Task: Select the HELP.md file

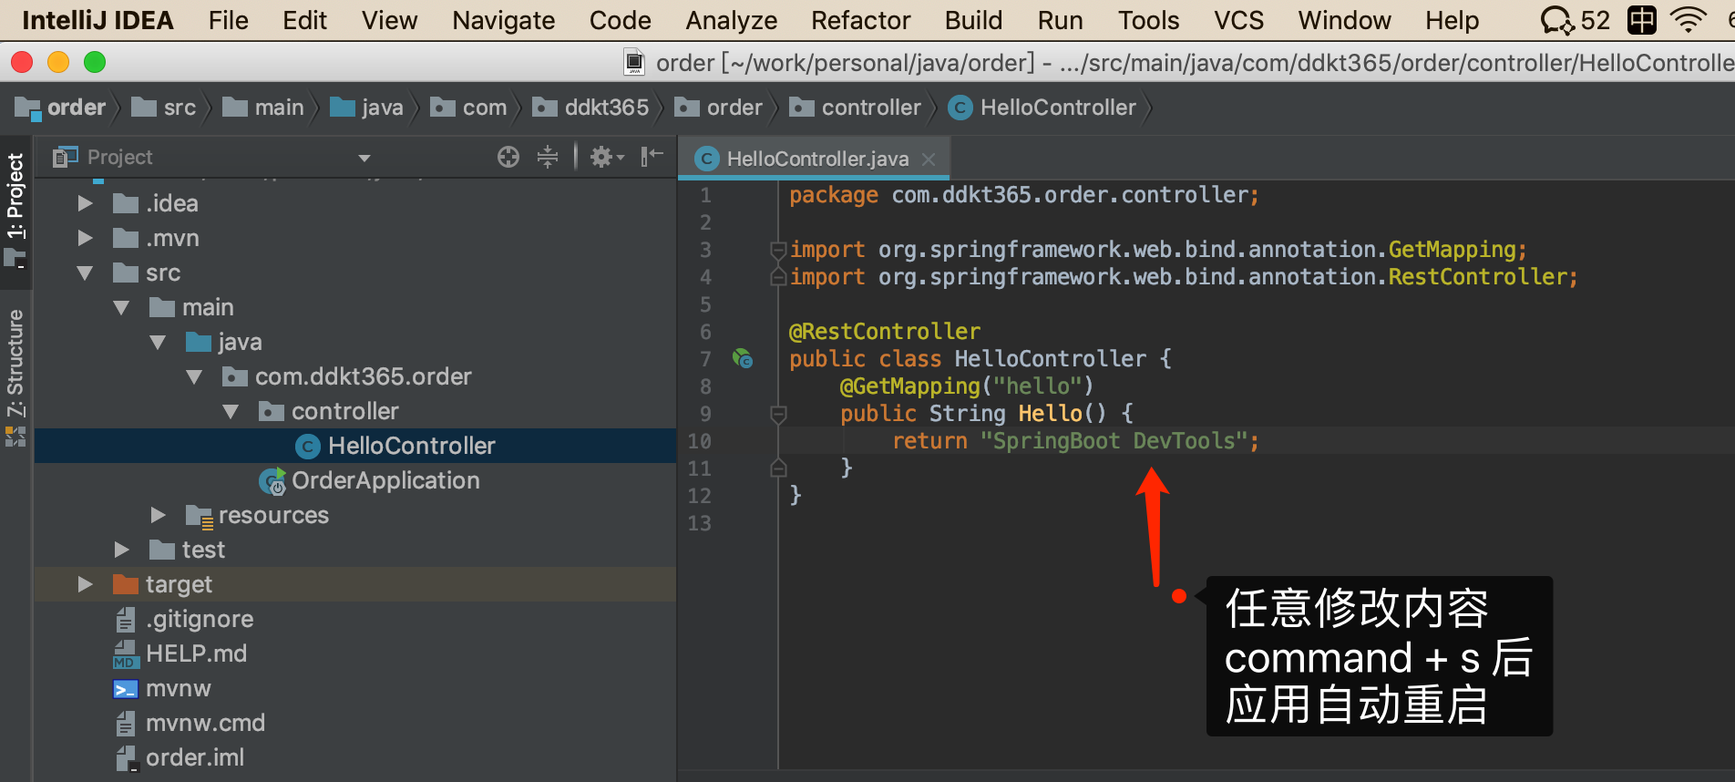Action: (196, 653)
